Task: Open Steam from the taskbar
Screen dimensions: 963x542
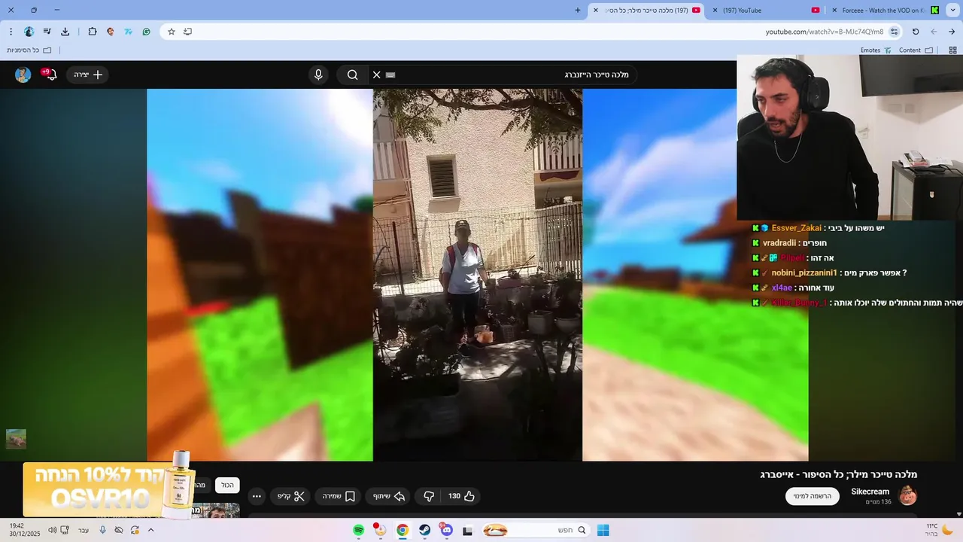Action: tap(424, 530)
